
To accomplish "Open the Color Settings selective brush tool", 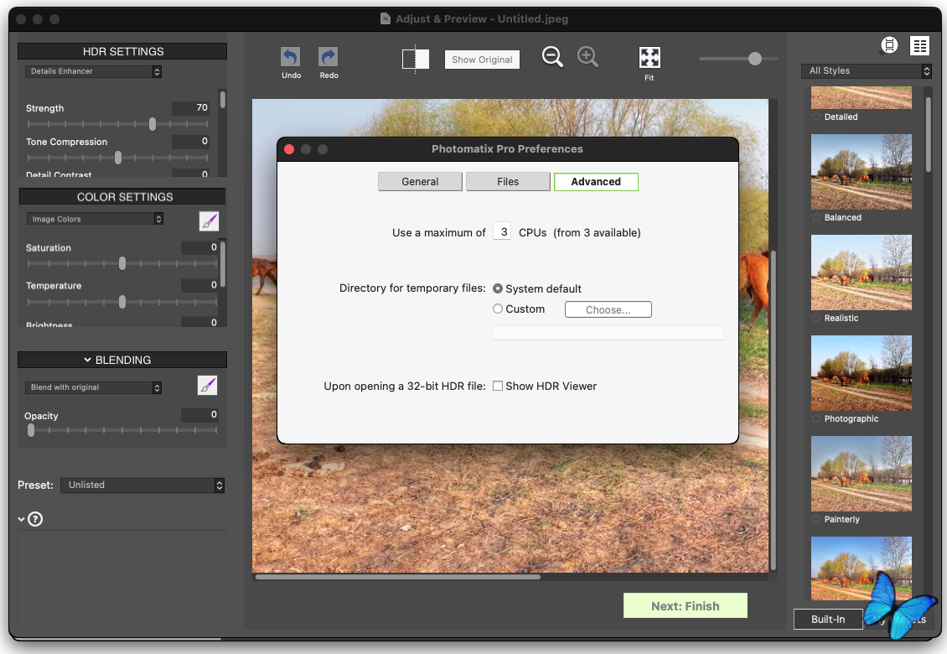I will click(209, 221).
